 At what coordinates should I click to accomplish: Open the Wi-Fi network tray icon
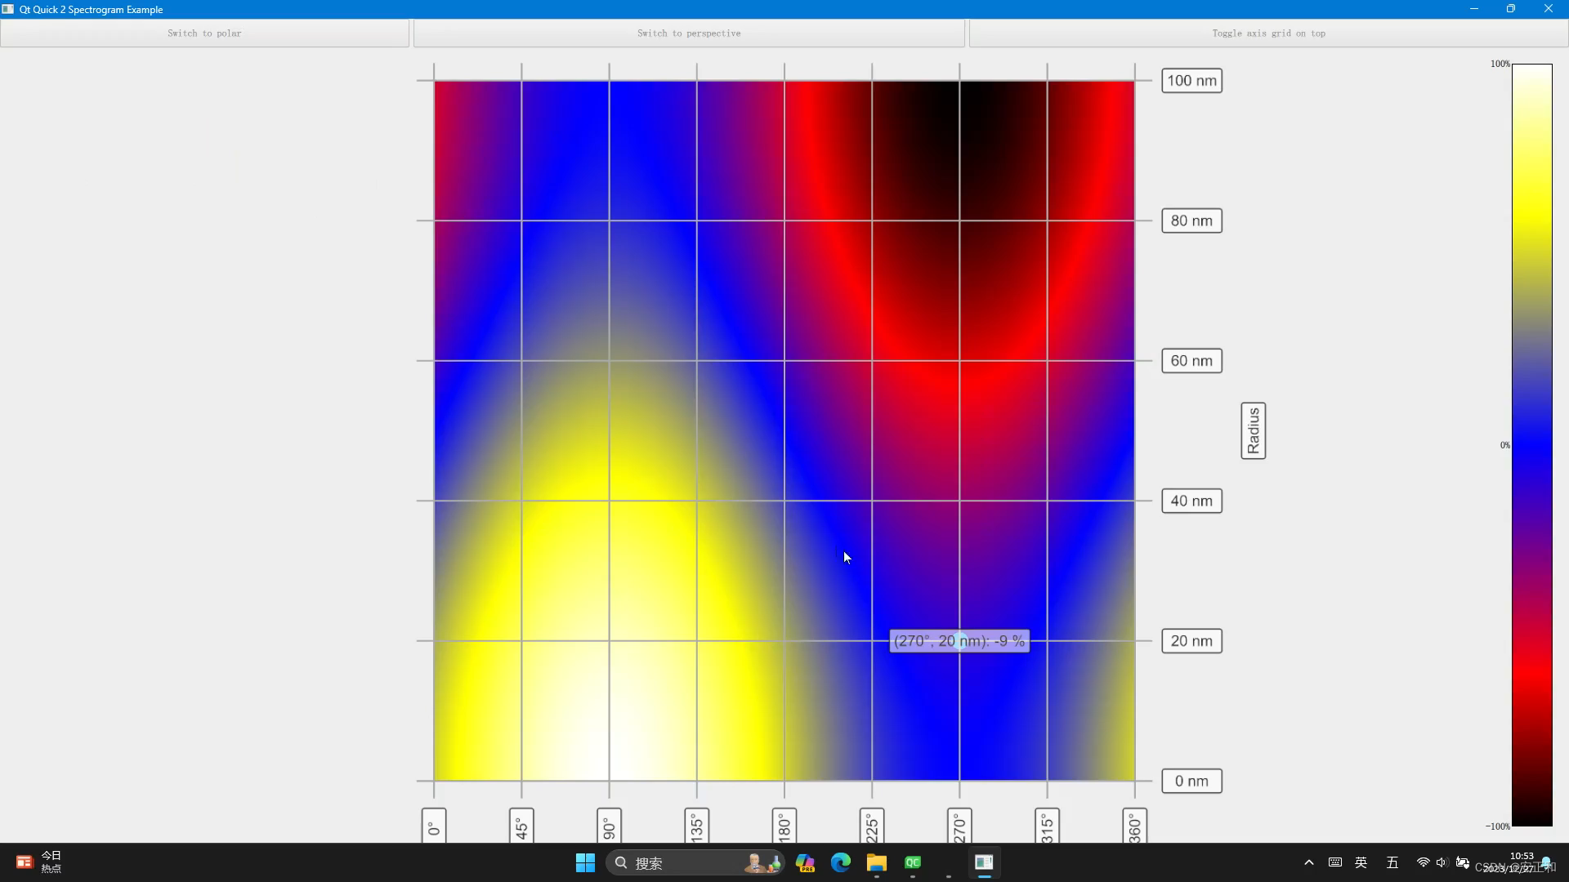click(1423, 862)
